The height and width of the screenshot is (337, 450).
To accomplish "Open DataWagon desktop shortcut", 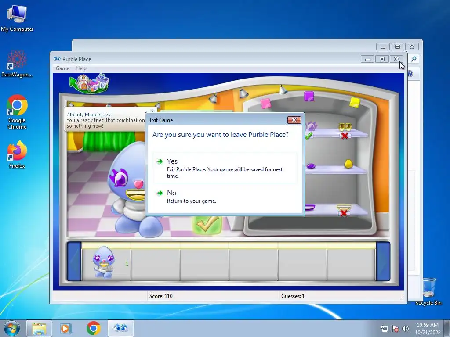I will 17,64.
